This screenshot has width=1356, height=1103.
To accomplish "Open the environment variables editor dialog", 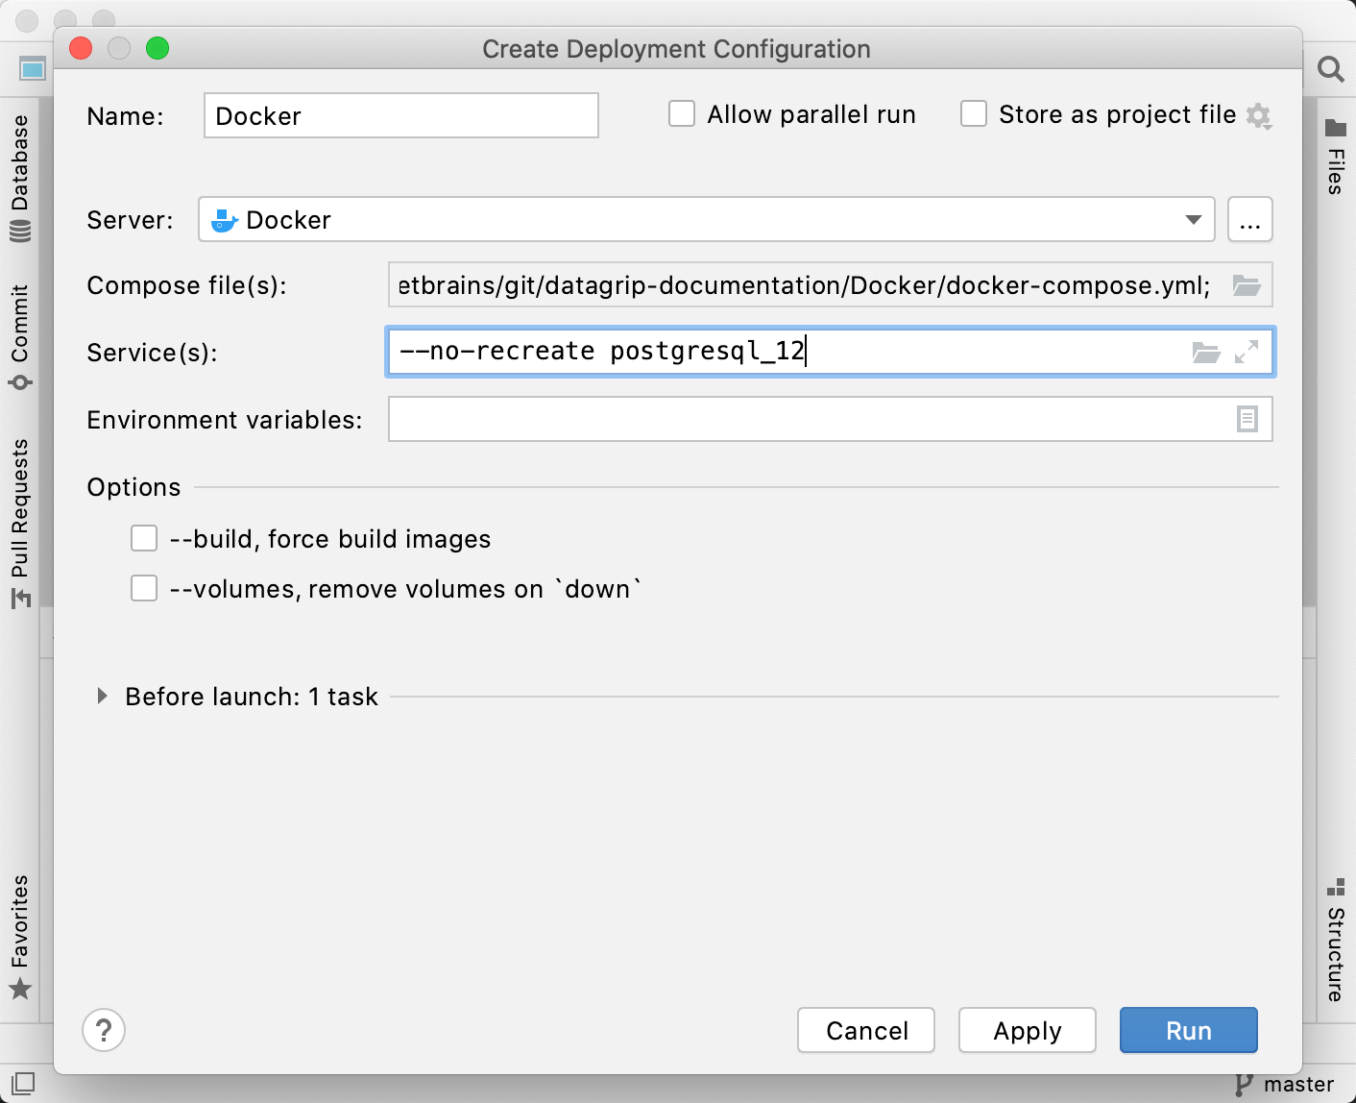I will [1247, 419].
